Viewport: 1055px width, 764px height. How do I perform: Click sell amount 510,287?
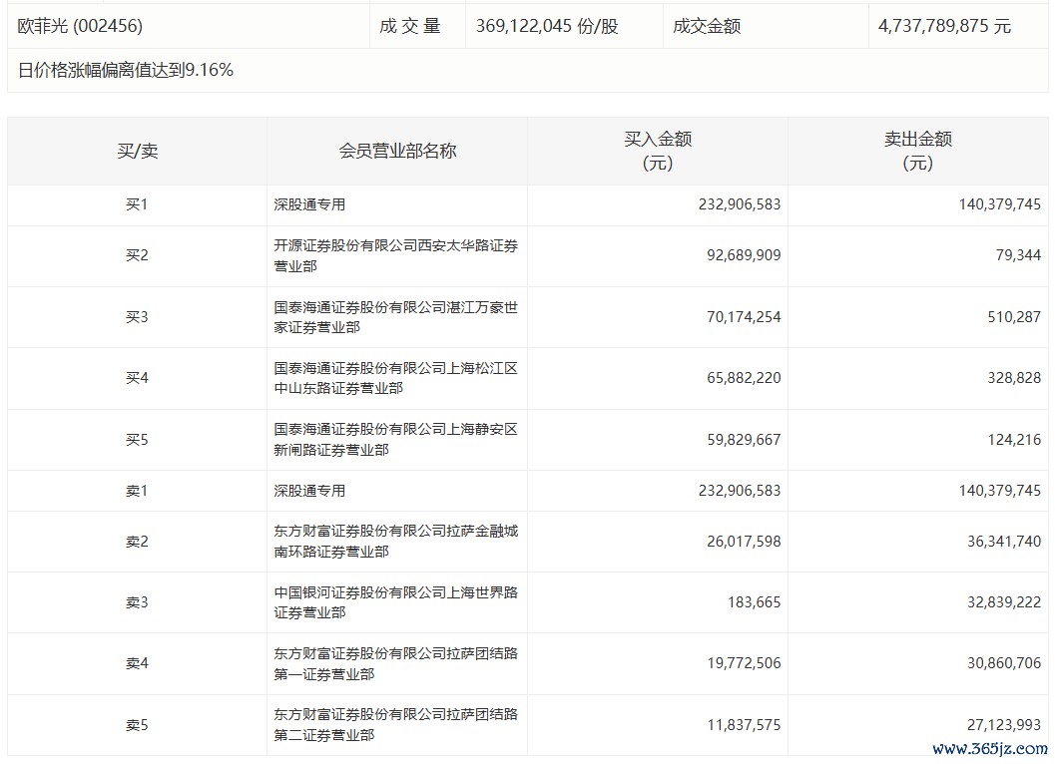tap(1014, 317)
